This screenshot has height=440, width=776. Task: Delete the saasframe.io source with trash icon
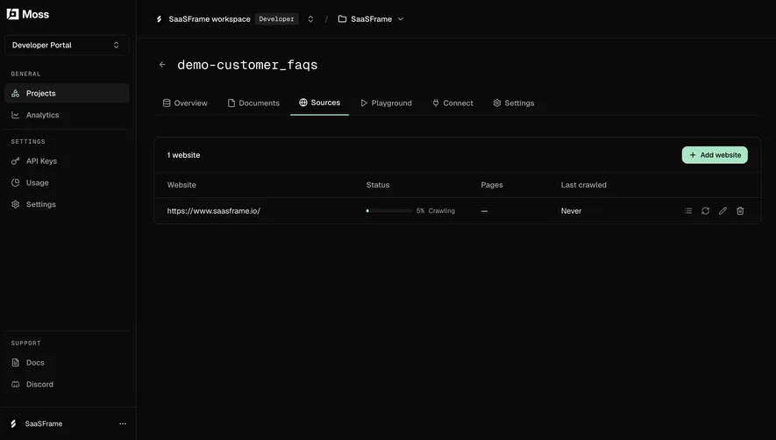(740, 211)
